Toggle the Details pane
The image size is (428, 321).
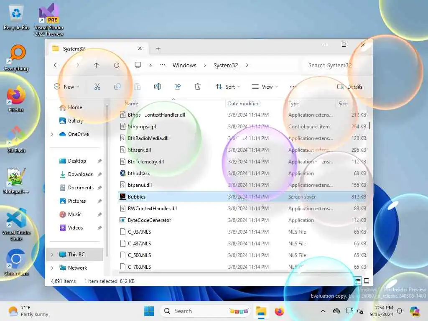point(350,87)
